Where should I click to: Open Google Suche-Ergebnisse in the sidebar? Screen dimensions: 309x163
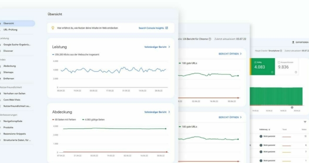point(17,44)
